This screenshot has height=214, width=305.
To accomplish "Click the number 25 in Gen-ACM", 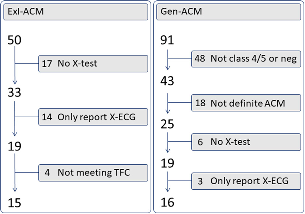I will 168,125.
